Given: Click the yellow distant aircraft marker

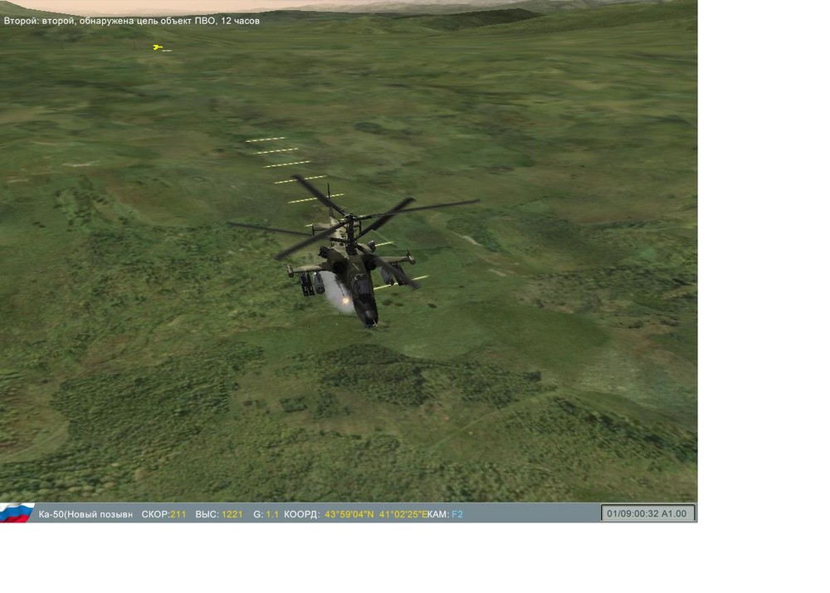Looking at the screenshot, I should coord(158,47).
